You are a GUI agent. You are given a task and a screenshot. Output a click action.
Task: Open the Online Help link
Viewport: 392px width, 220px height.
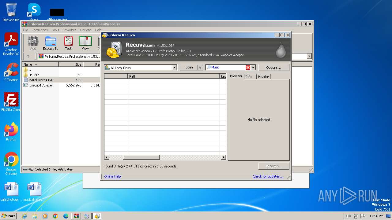(112, 176)
